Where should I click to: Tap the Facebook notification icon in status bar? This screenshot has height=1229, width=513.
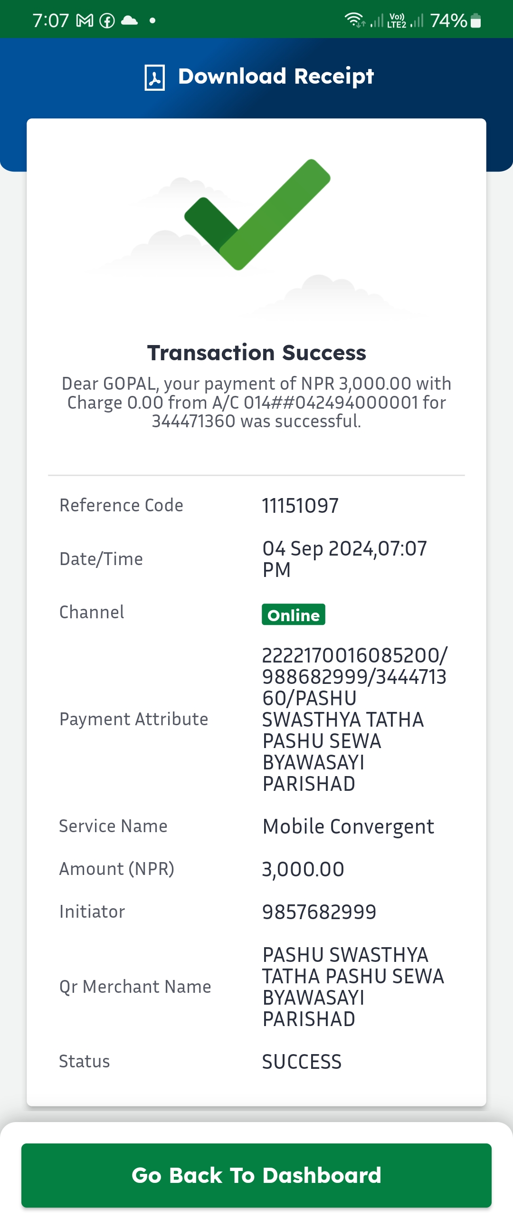click(x=107, y=20)
